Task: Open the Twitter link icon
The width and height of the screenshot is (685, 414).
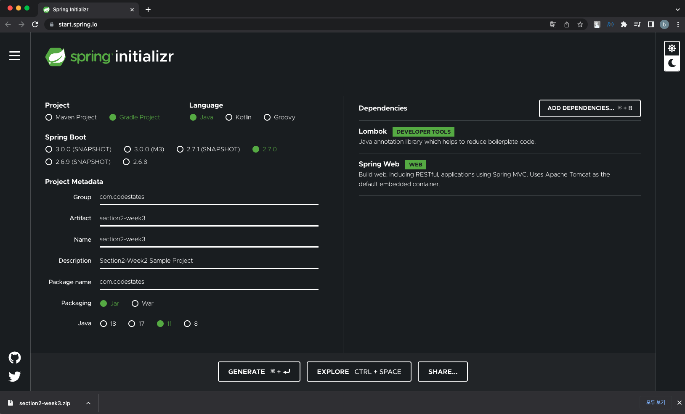Action: tap(15, 376)
